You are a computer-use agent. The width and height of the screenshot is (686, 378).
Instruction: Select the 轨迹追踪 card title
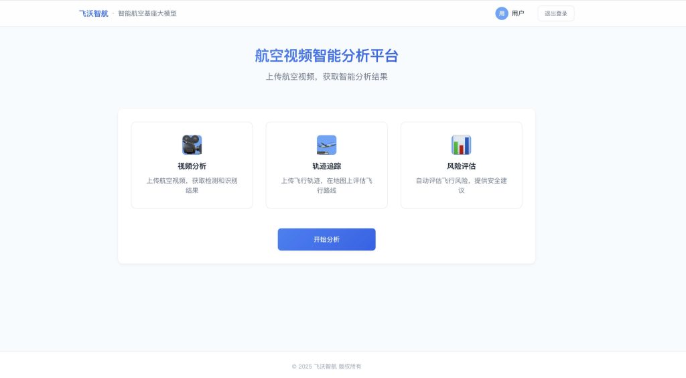[x=326, y=166]
